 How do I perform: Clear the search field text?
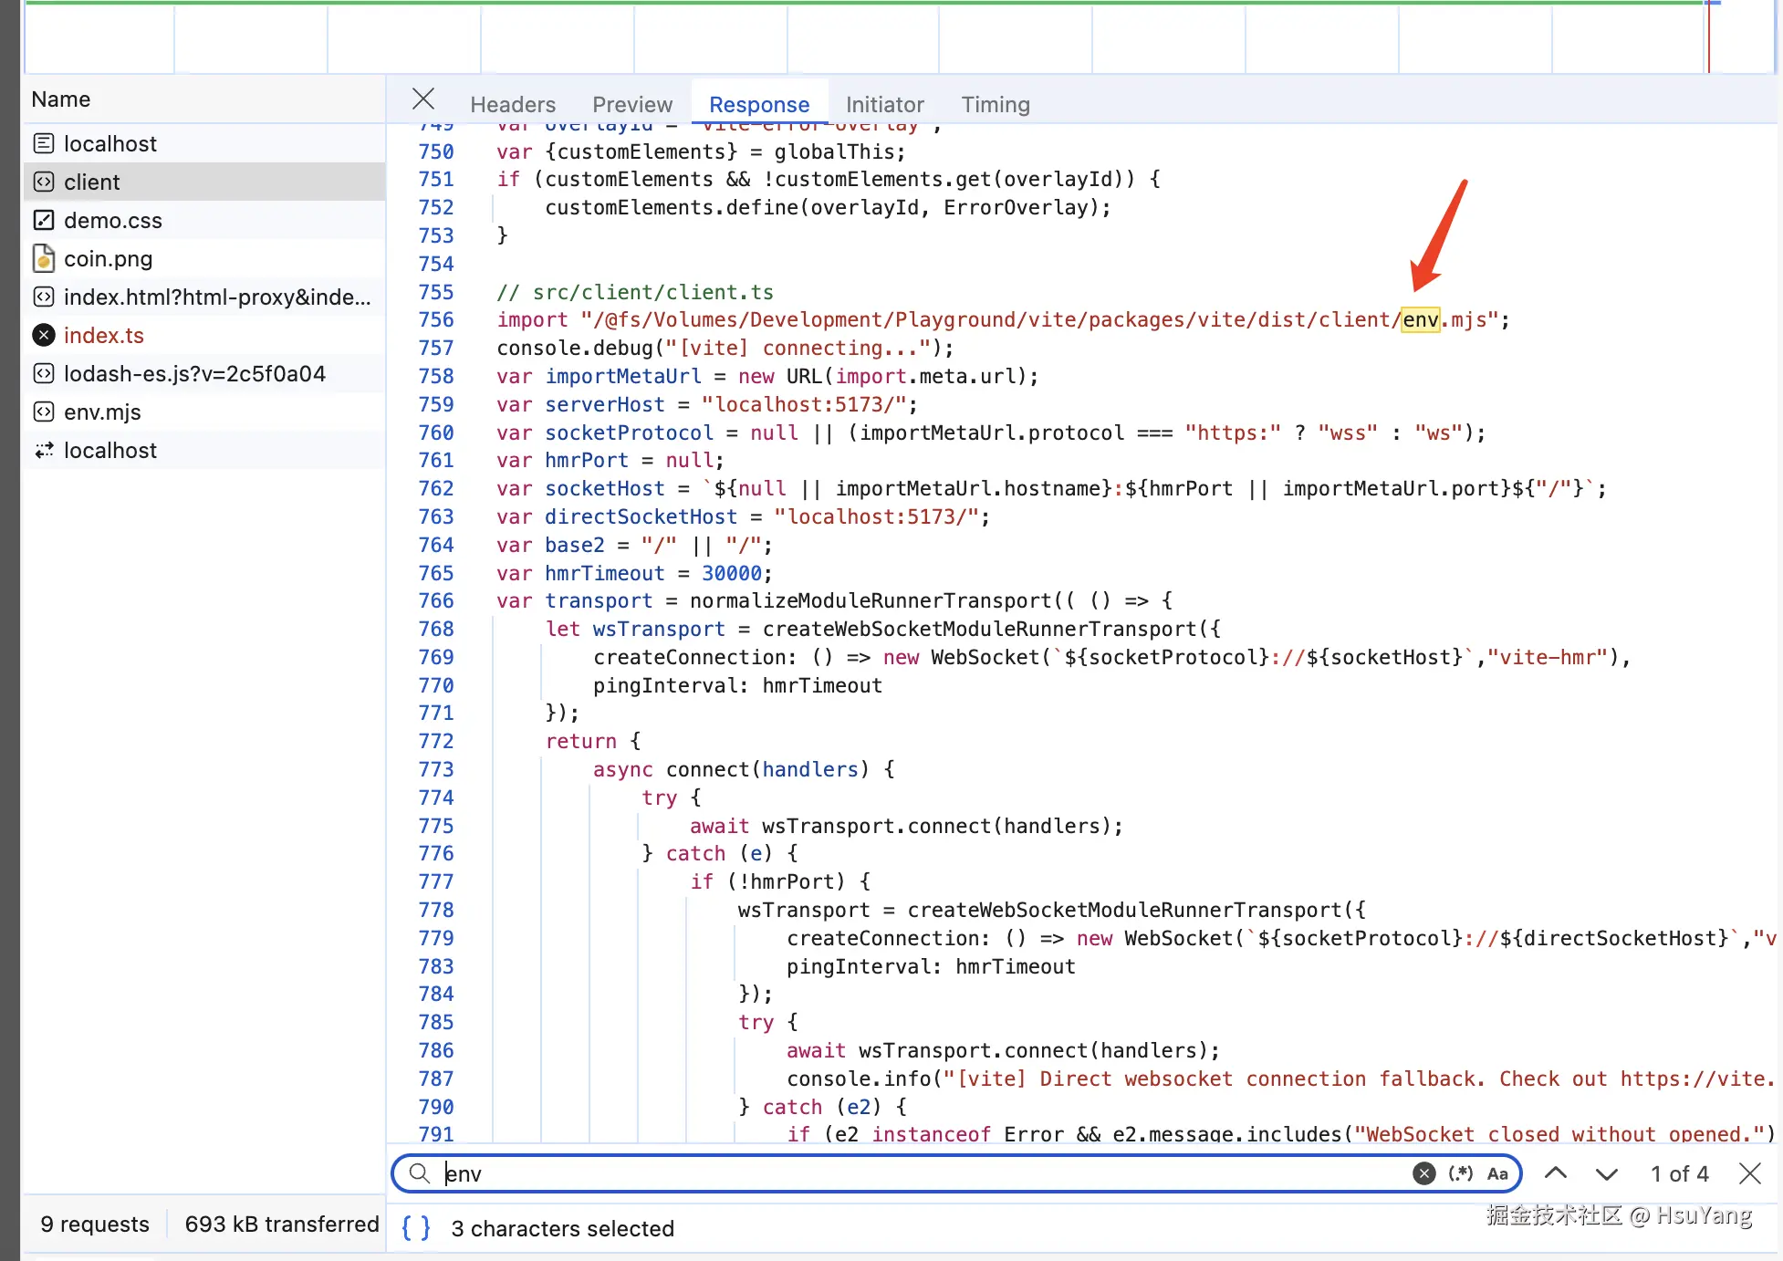(1423, 1173)
